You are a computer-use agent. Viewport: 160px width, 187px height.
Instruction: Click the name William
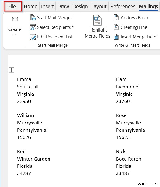tap(25, 115)
